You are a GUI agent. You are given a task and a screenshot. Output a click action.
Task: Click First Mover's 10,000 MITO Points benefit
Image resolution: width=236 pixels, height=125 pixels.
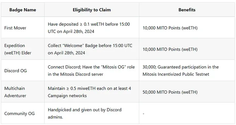tap(170, 28)
